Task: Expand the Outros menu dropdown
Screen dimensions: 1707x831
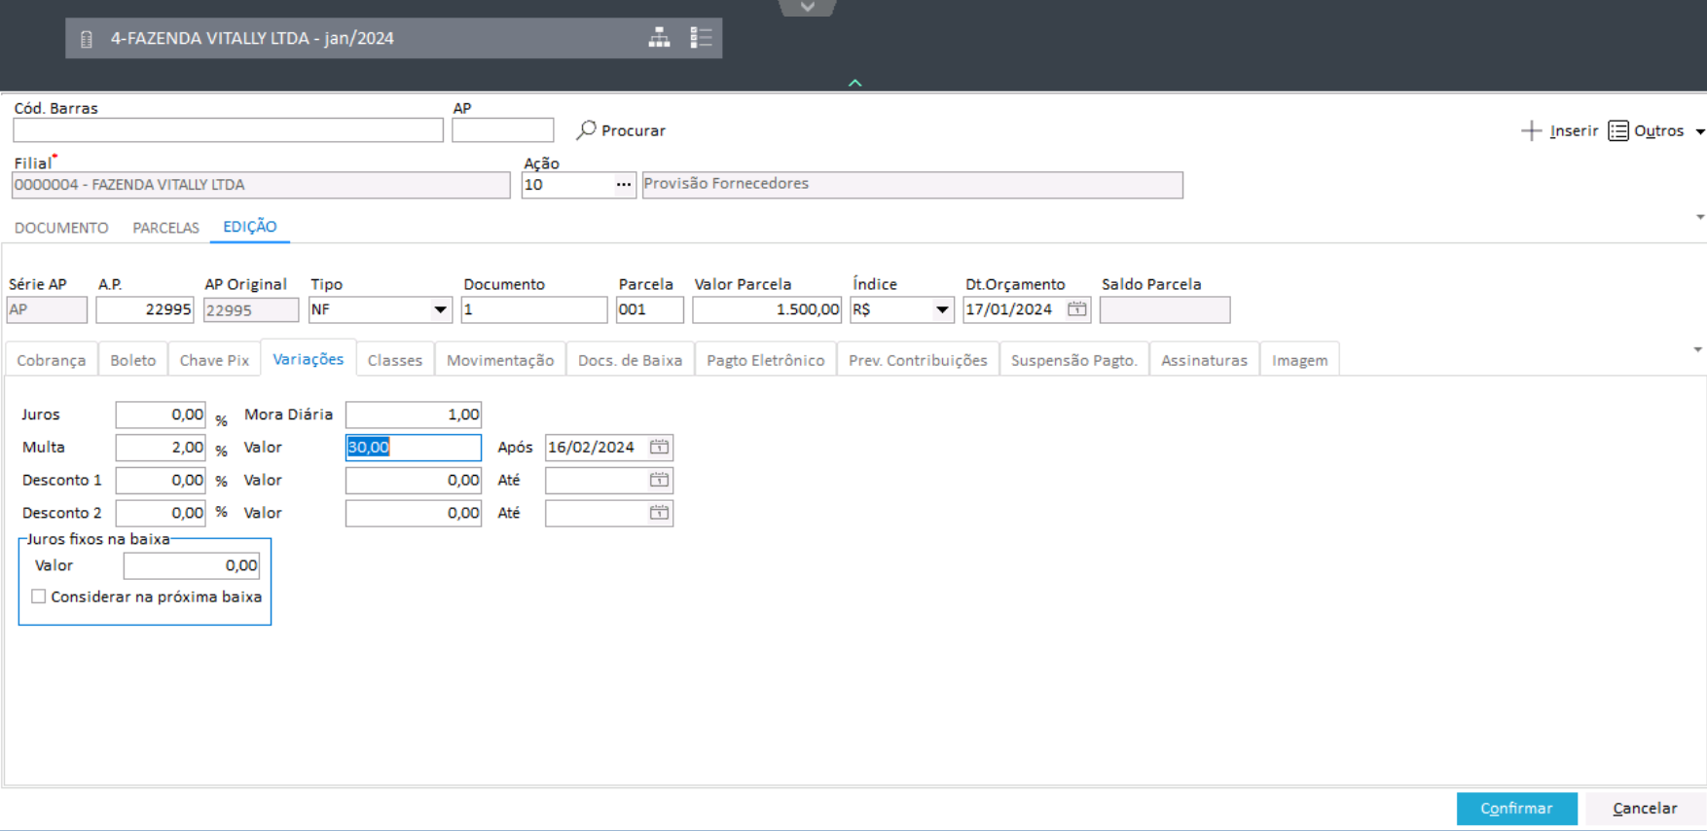Action: [x=1699, y=131]
